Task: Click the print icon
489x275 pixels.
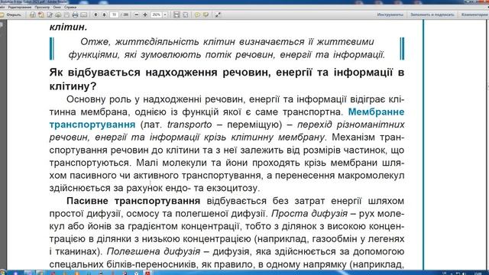Action: pos(75,15)
